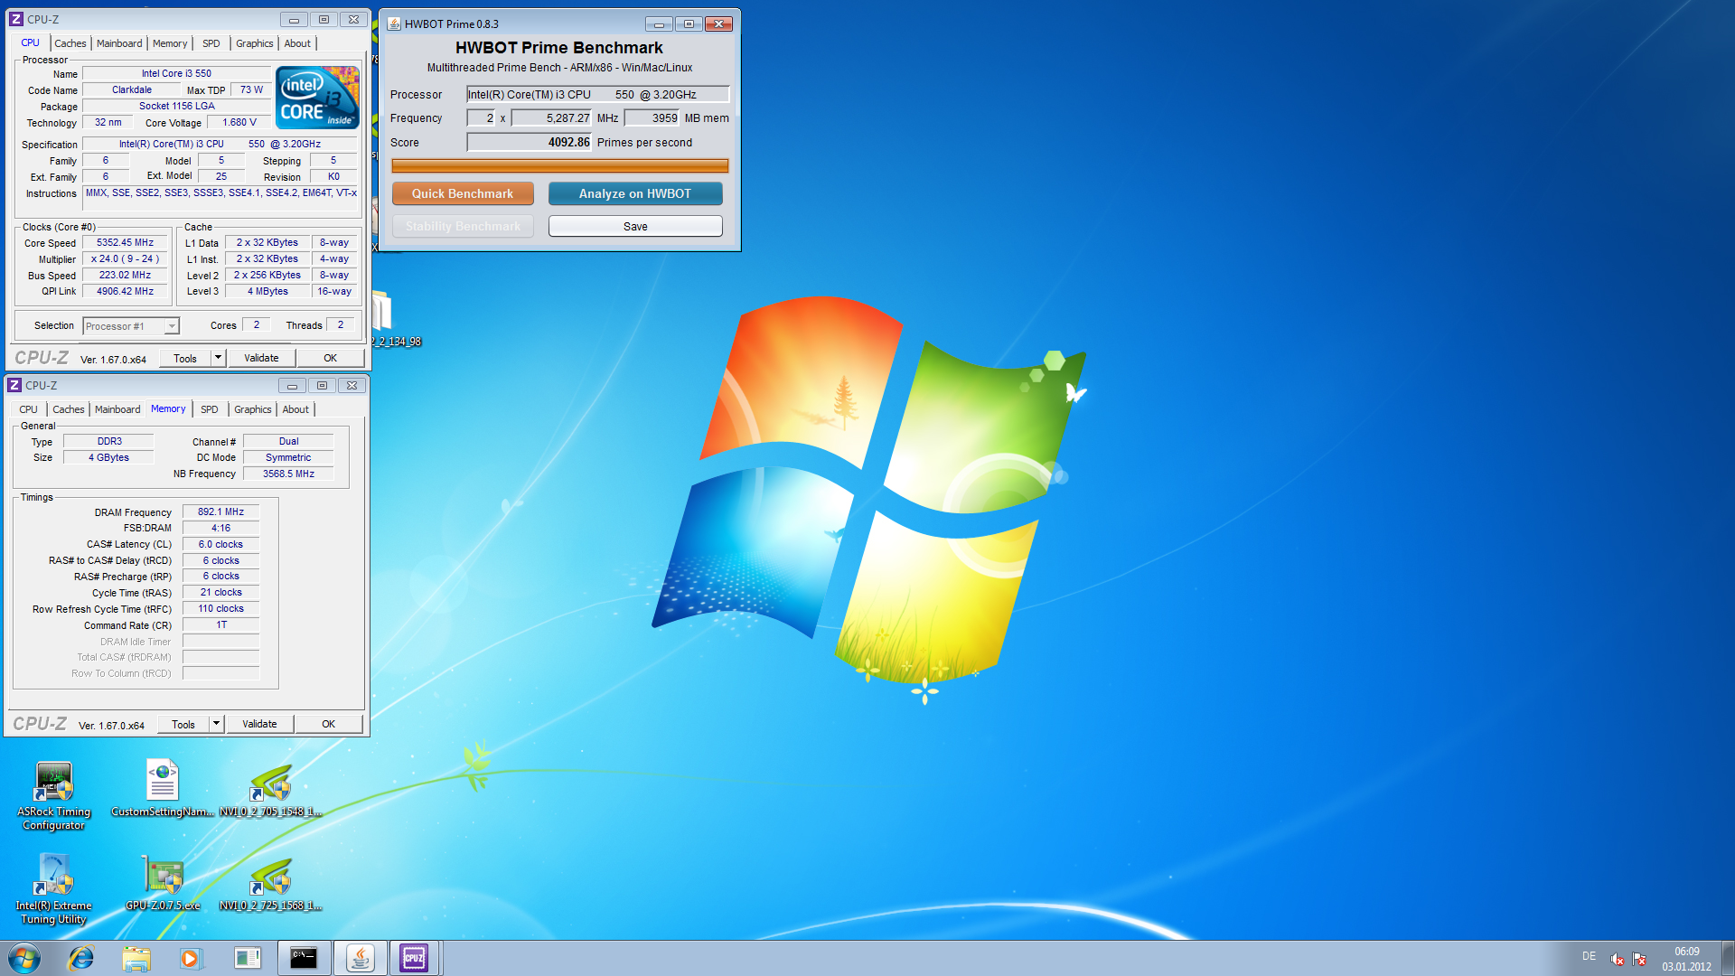The height and width of the screenshot is (976, 1735).
Task: Launch Internet Explorer from taskbar
Action: pyautogui.click(x=81, y=958)
